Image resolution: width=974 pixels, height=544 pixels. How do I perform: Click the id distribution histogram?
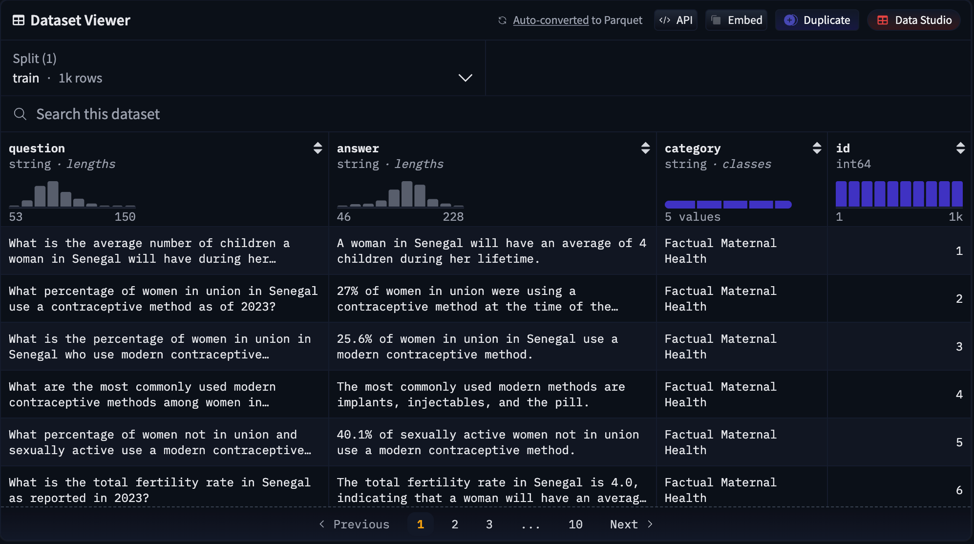[899, 194]
